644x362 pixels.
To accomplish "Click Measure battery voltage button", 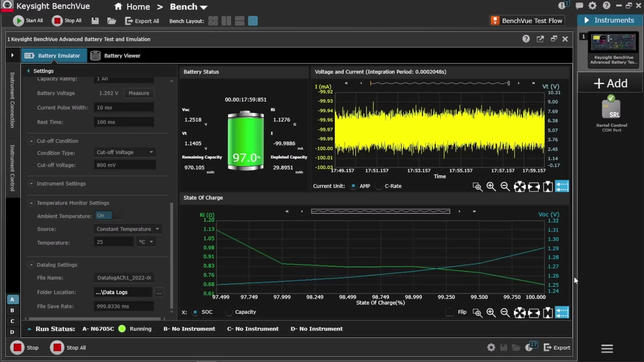I will coord(139,93).
